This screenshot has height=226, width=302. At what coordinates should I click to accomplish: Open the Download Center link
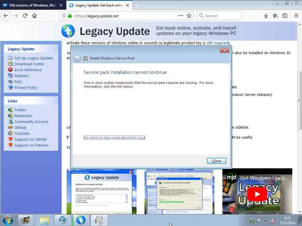[29, 64]
